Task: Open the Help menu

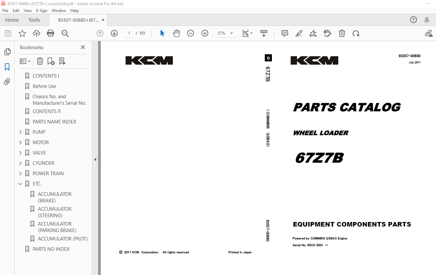Action: point(74,11)
